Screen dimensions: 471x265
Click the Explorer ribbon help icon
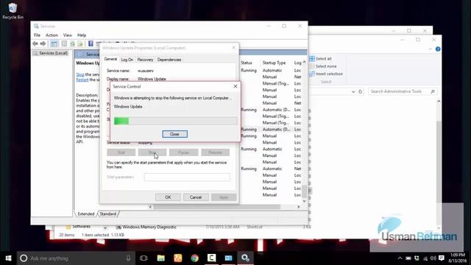coord(438,49)
